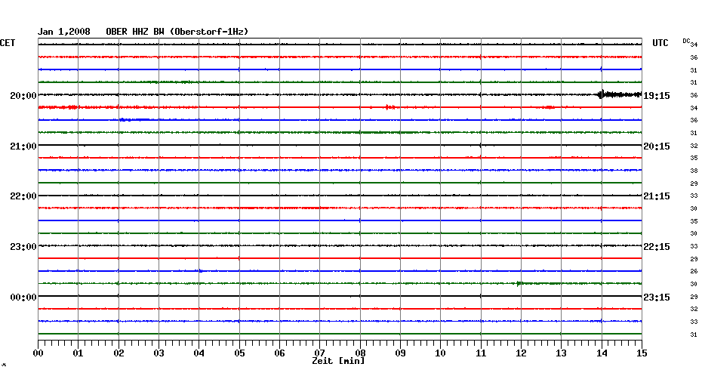The width and height of the screenshot is (702, 373).
Task: Click the "20:15" UTC time label
Action: (657, 146)
